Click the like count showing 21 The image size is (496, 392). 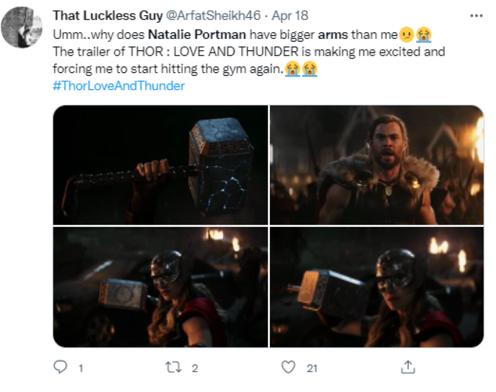coord(312,368)
